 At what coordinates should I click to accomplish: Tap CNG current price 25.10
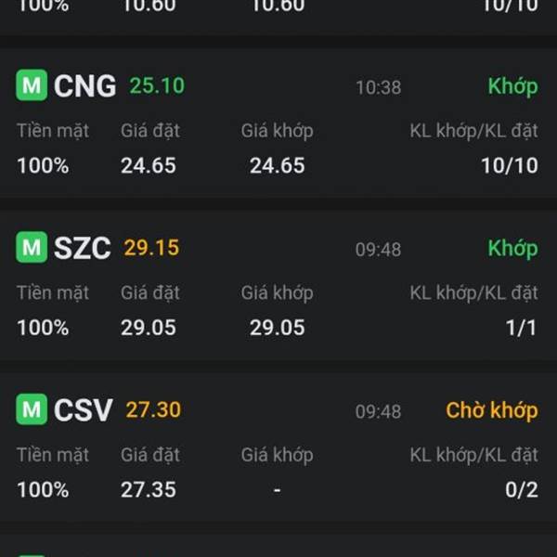tap(157, 86)
